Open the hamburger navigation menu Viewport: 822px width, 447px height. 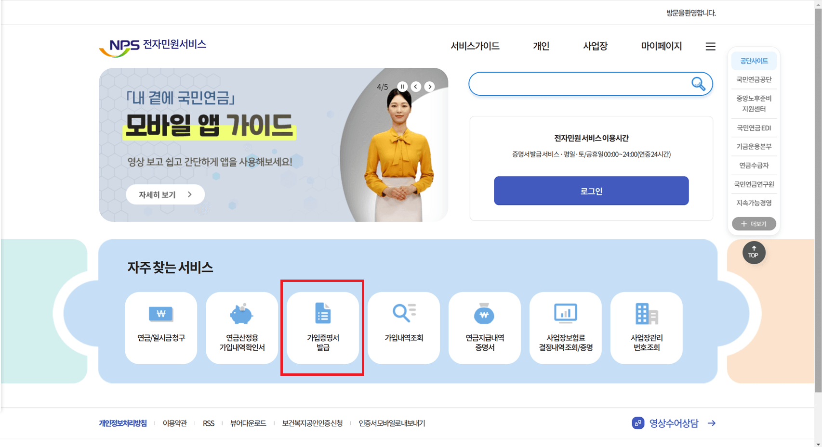(x=710, y=46)
